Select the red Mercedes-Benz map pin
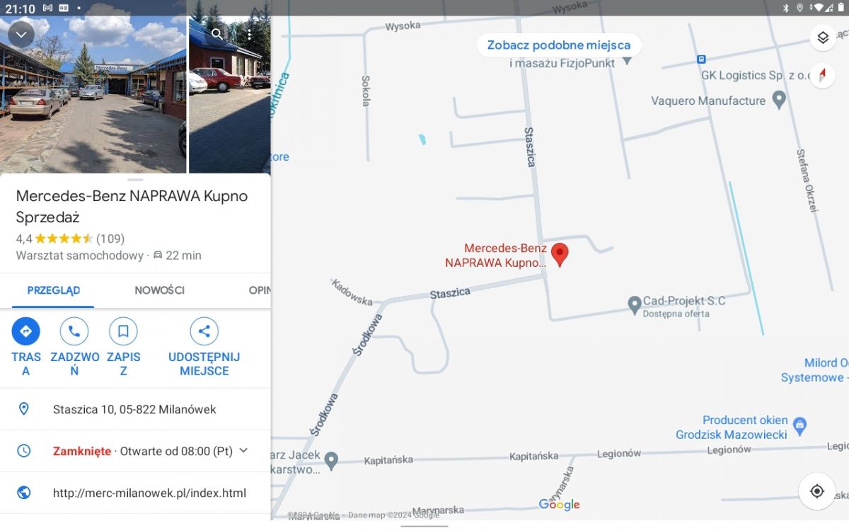Image resolution: width=849 pixels, height=531 pixels. 560,255
